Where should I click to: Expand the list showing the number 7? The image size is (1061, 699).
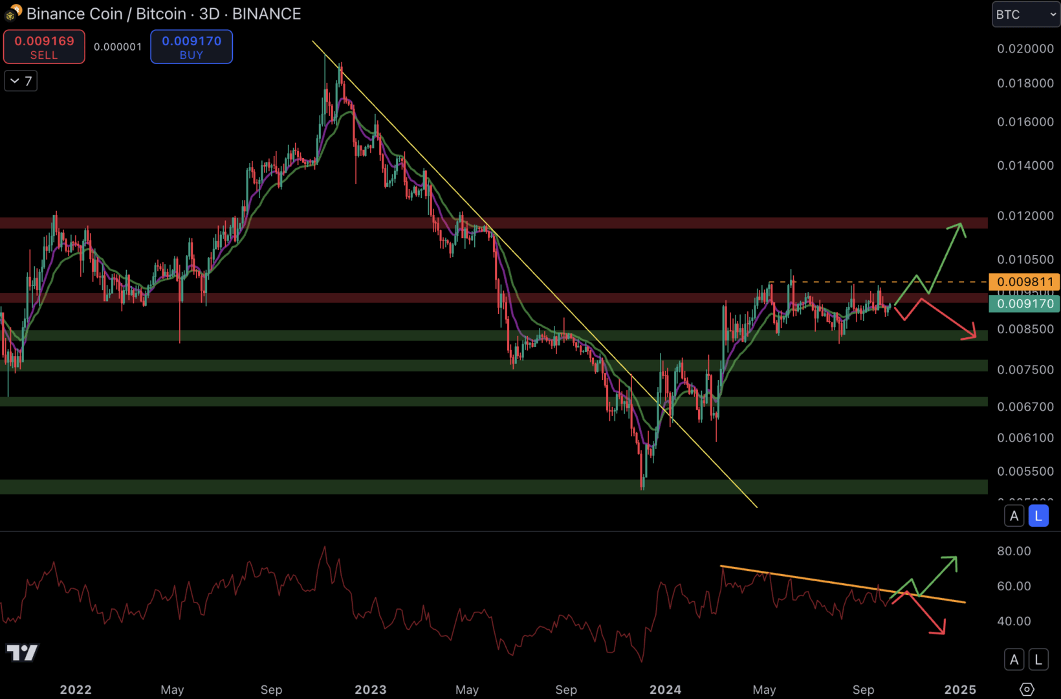(x=20, y=80)
